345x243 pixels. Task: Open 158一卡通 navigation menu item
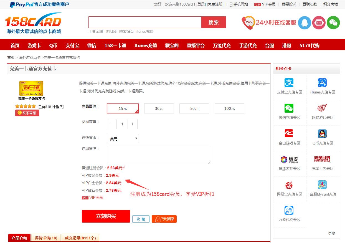[115, 45]
